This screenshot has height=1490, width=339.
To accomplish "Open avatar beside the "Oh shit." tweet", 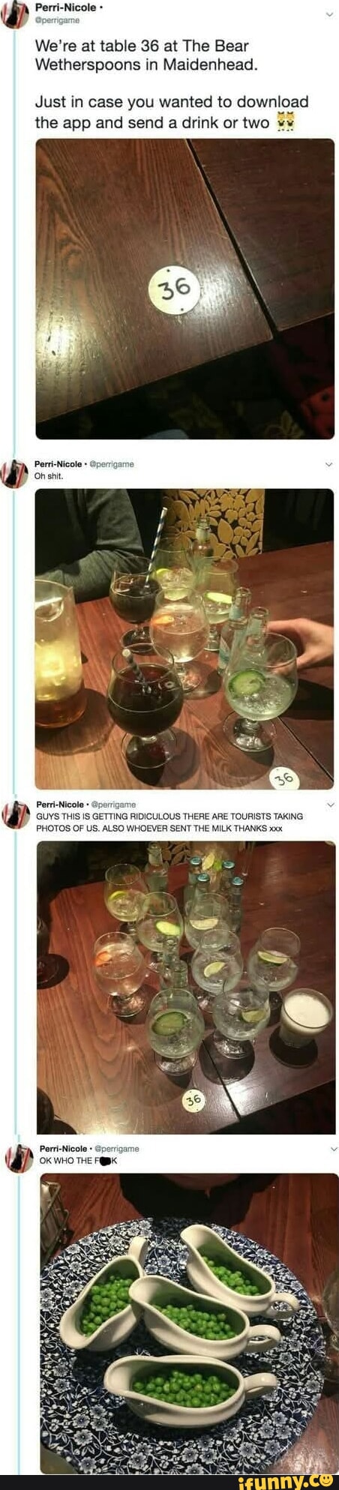I will point(15,474).
